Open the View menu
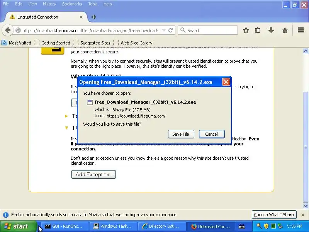This screenshot has height=232, width=309. point(32,4)
